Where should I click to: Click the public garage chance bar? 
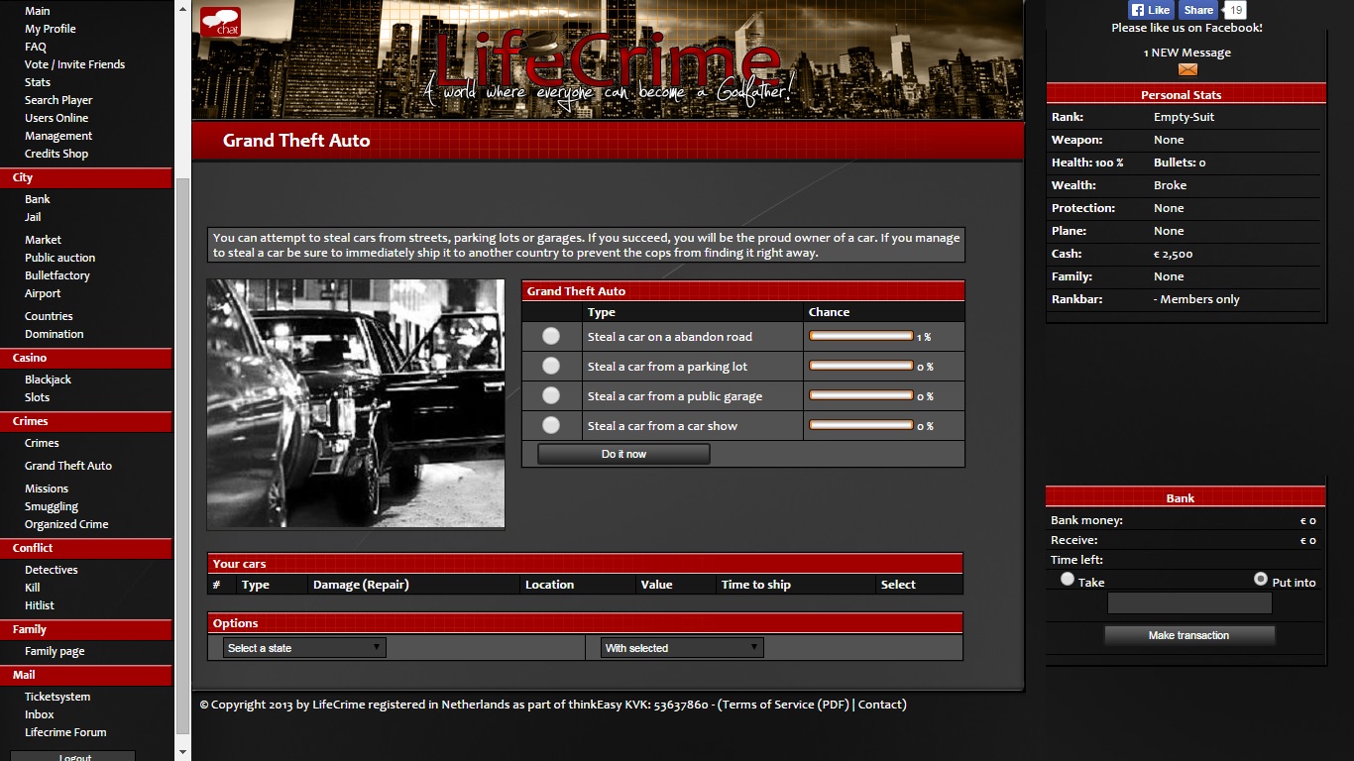(x=861, y=396)
